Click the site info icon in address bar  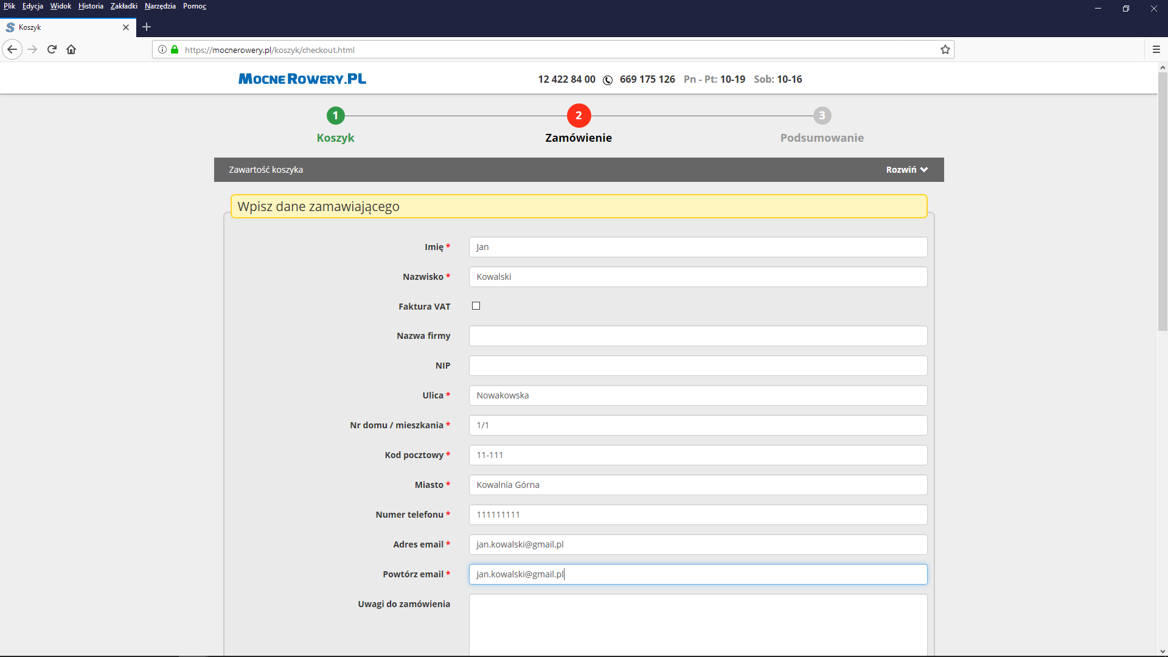point(162,50)
